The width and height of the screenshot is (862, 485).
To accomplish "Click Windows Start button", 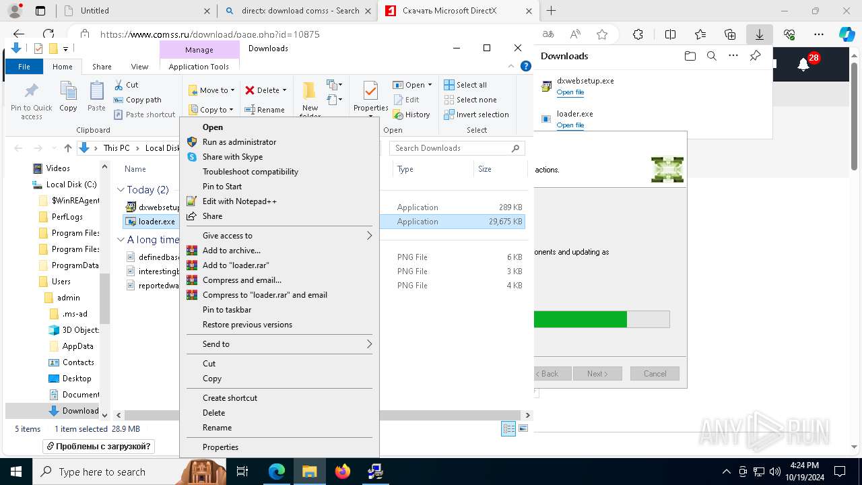I will (x=16, y=472).
